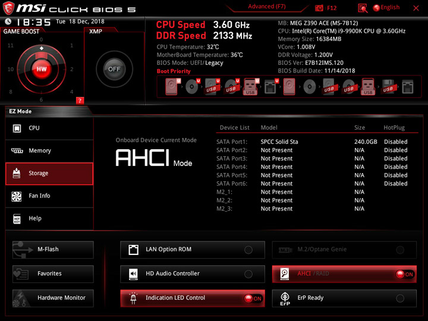
Task: Toggle the XMP OFF button
Action: tap(114, 69)
